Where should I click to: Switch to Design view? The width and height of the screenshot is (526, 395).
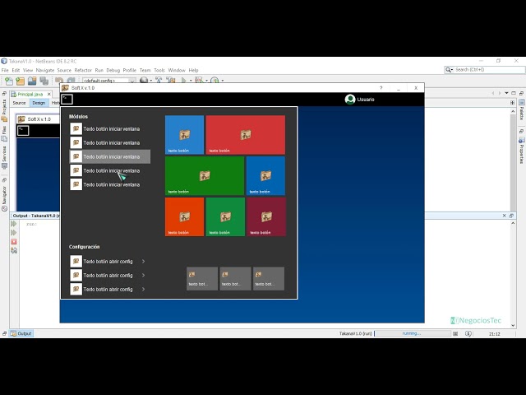tap(39, 103)
